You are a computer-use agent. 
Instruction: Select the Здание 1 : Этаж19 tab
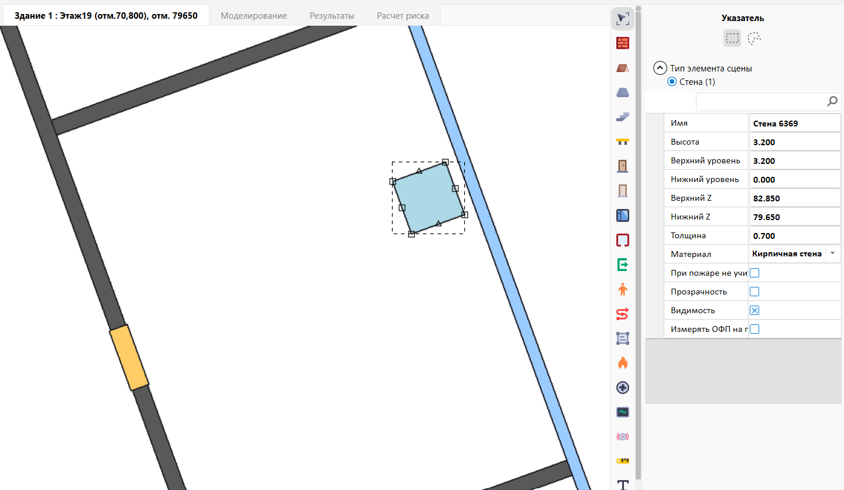(x=106, y=16)
